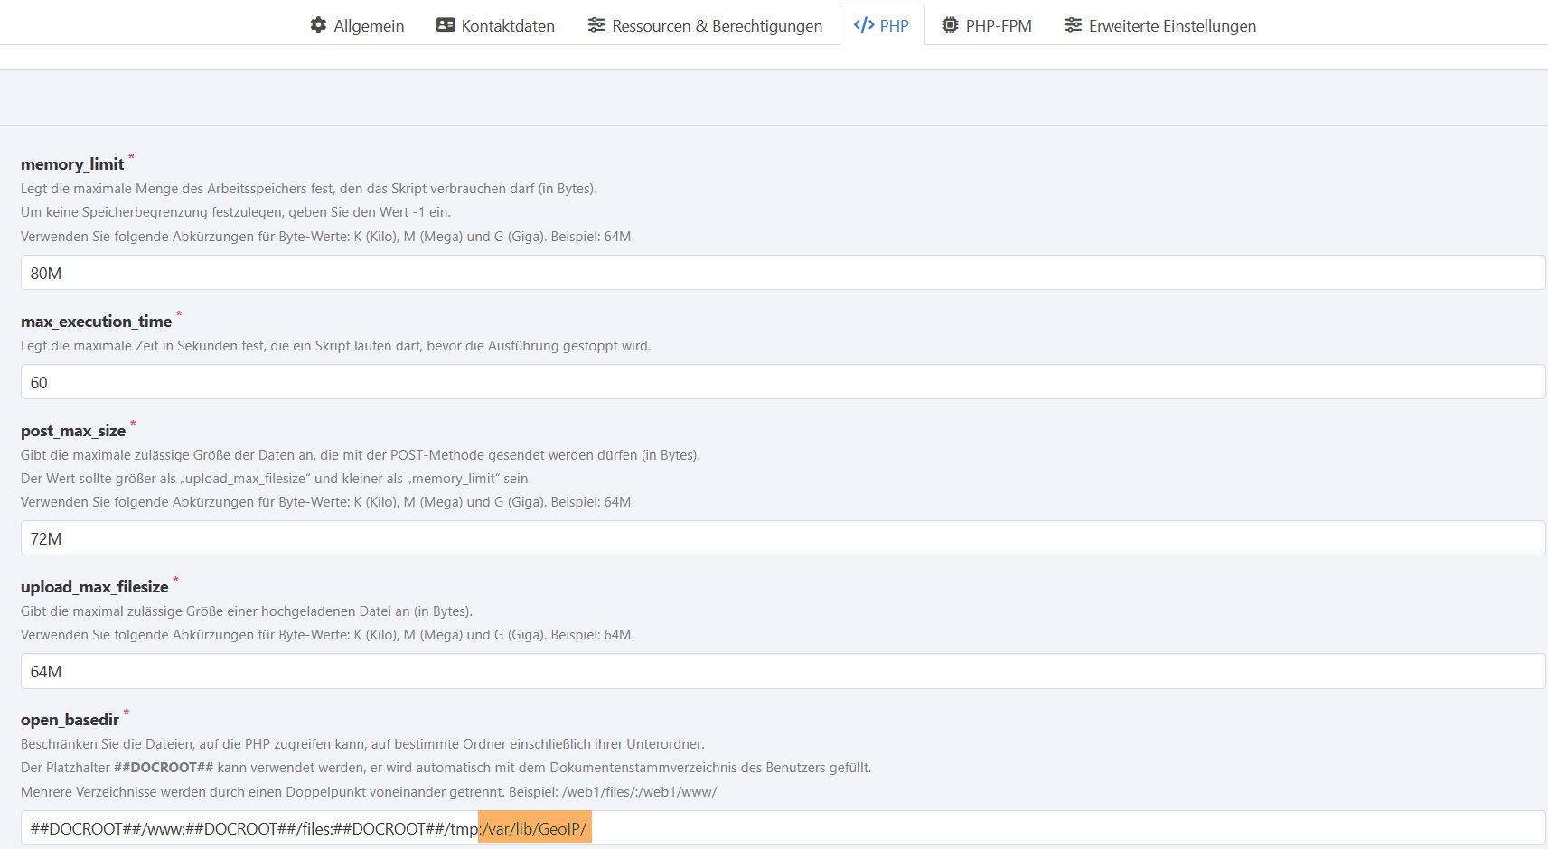Click the sliders icon beside Erweiterte Einstellungen
This screenshot has height=849, width=1548.
(1074, 25)
